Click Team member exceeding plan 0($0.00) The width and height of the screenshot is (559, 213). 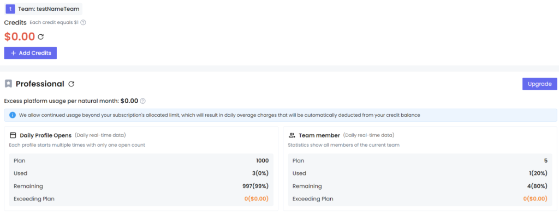point(536,199)
